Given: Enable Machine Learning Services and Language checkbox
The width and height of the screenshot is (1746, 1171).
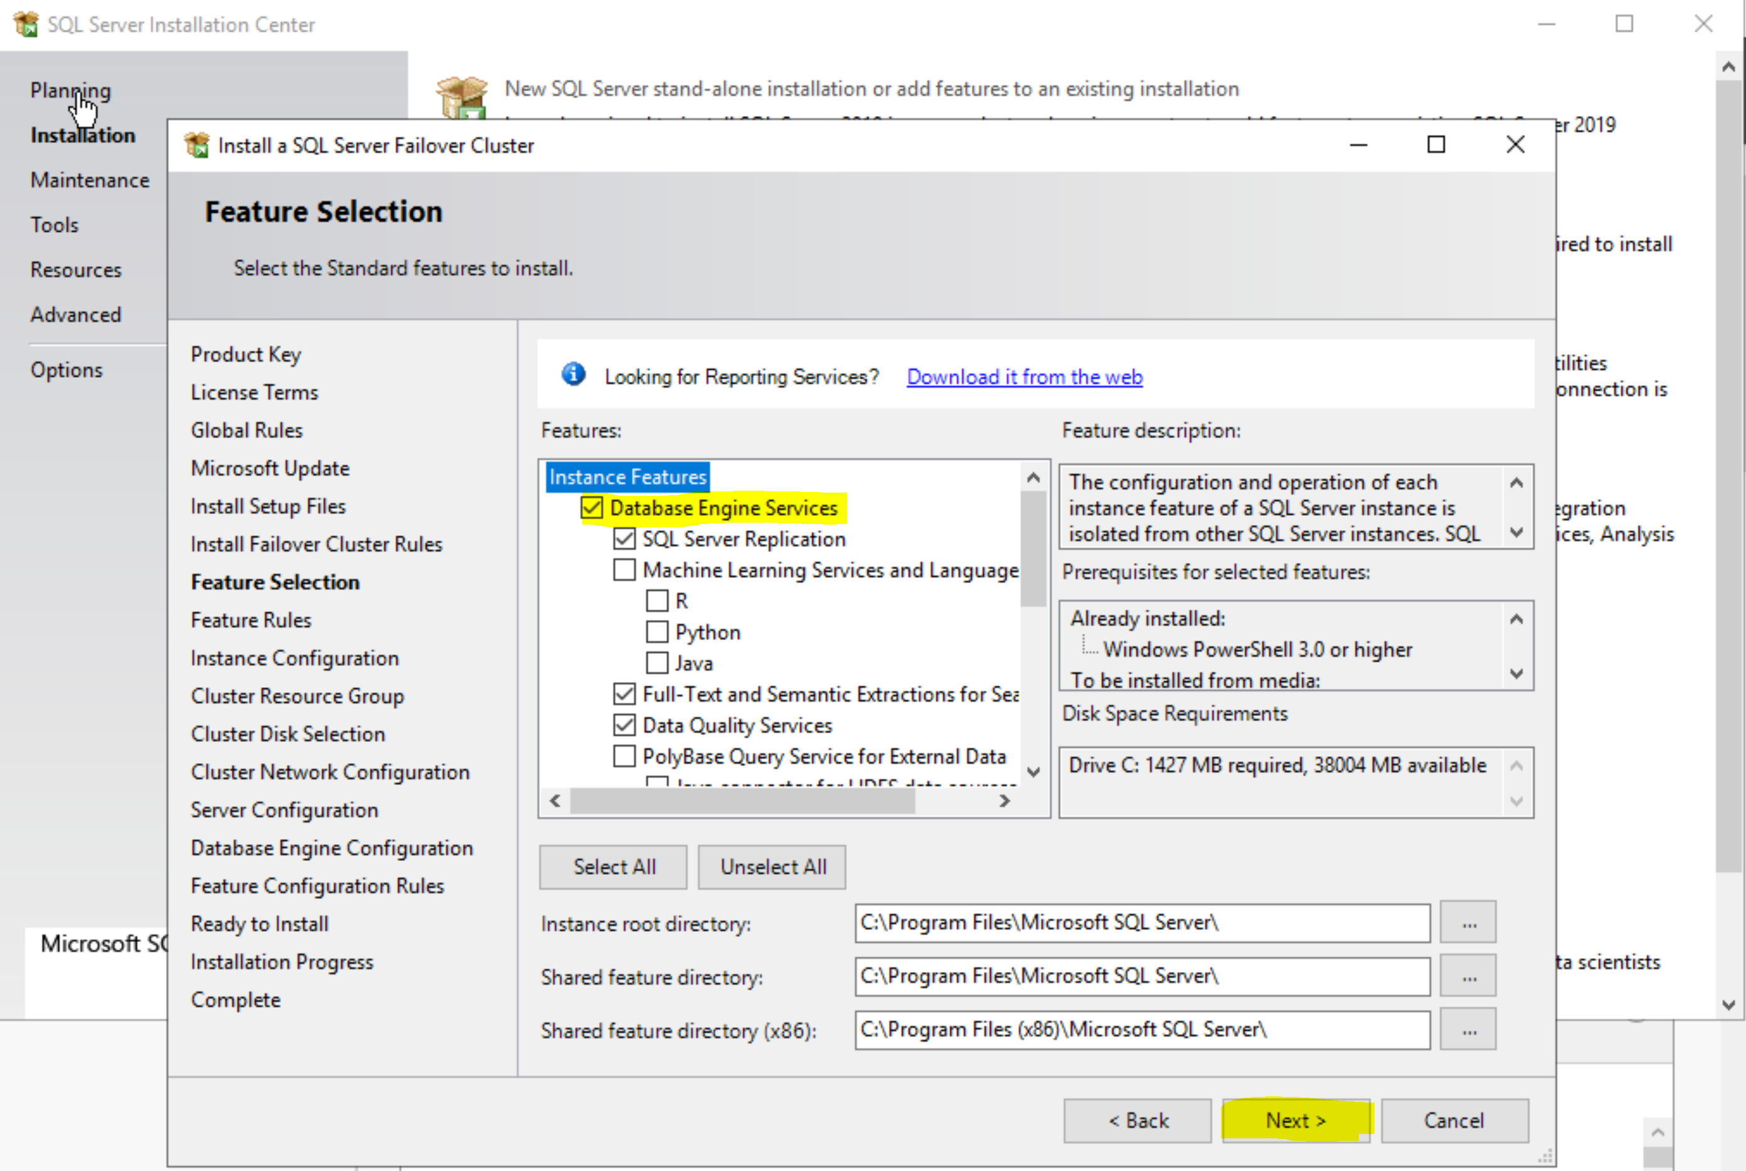Looking at the screenshot, I should [x=624, y=570].
